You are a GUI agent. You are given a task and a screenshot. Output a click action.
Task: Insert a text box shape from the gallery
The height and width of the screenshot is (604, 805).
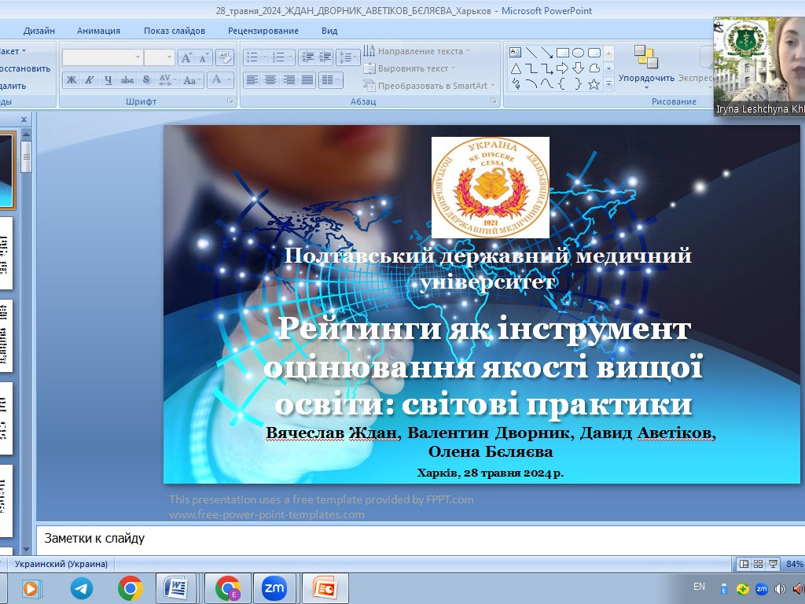coord(515,53)
